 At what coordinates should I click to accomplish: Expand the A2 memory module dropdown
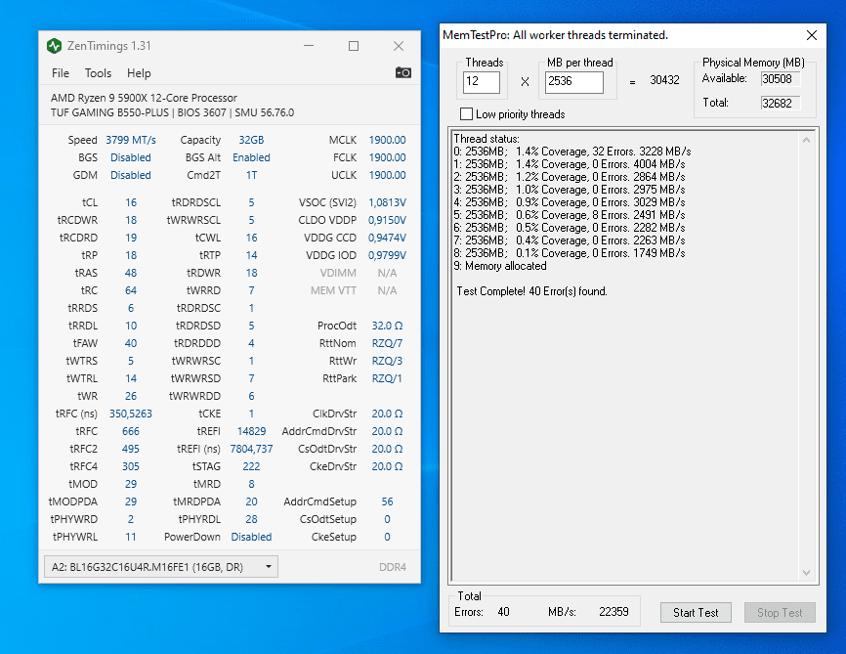coord(161,567)
